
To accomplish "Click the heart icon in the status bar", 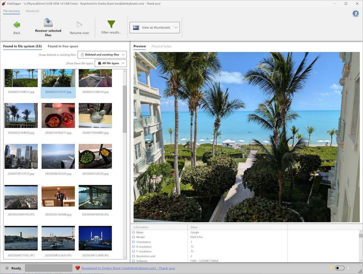I will tap(78, 268).
